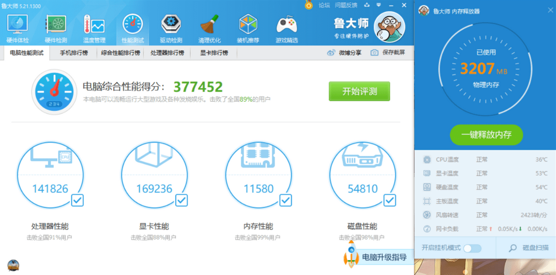The height and width of the screenshot is (275, 556).
Task: Click the small game icon at bottom left
Action: point(13,266)
